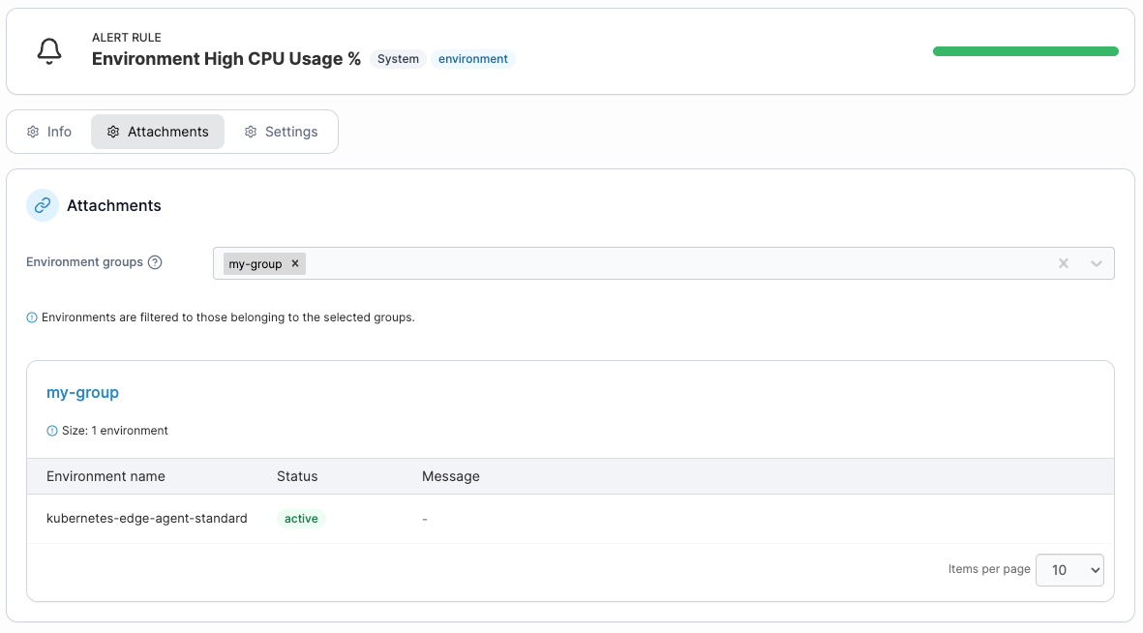Click the Environment High CPU Usage % title
Viewport: 1143px width, 633px height.
coord(226,59)
